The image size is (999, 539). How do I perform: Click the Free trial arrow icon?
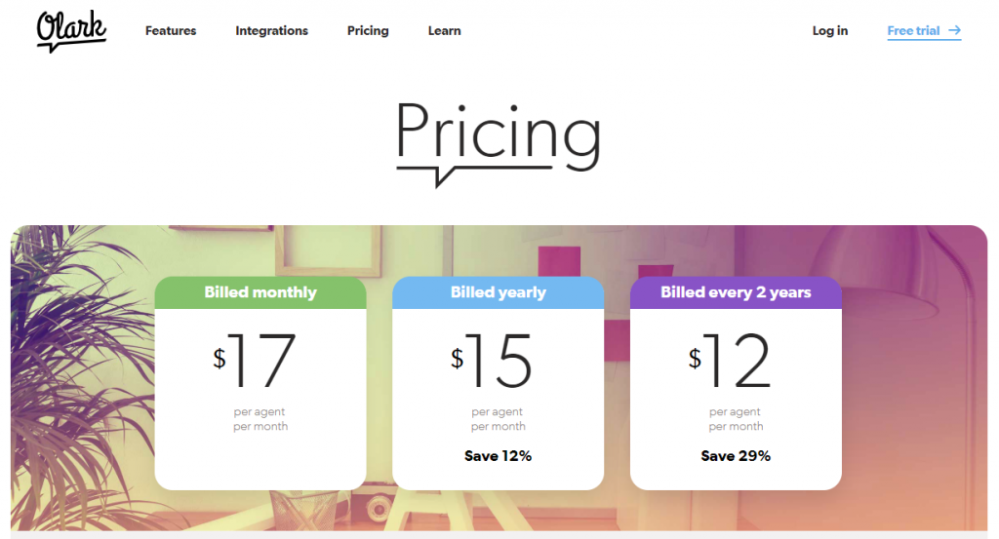coord(954,31)
